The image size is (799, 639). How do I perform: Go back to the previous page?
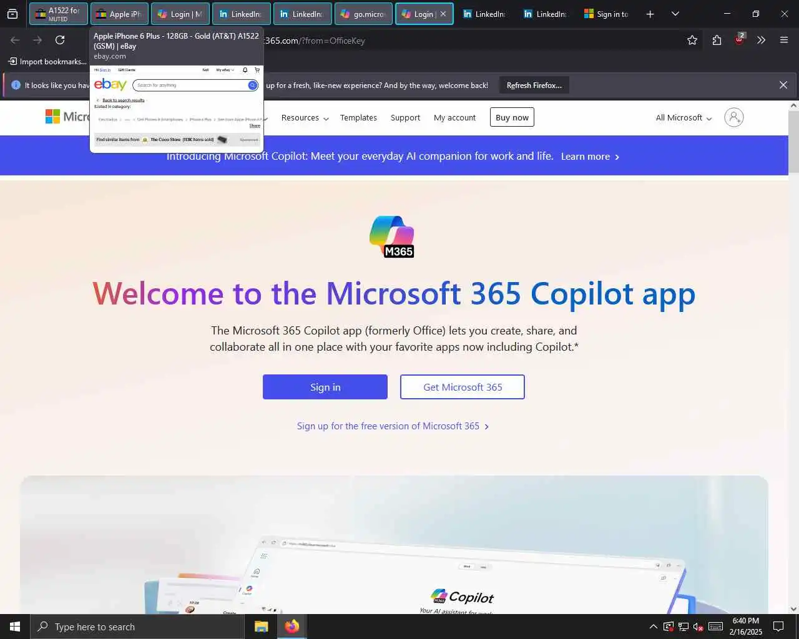click(15, 40)
